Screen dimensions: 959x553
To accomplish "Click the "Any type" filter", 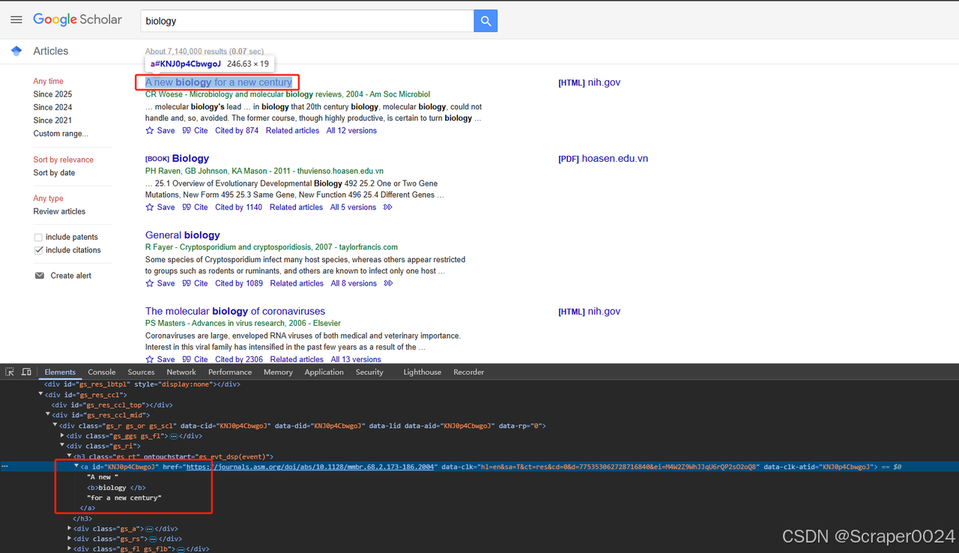I will pyautogui.click(x=48, y=199).
